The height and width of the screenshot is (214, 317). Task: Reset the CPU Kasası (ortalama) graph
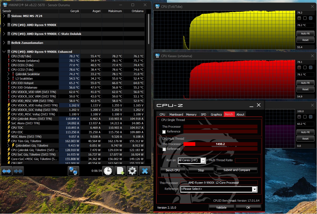(x=305, y=89)
